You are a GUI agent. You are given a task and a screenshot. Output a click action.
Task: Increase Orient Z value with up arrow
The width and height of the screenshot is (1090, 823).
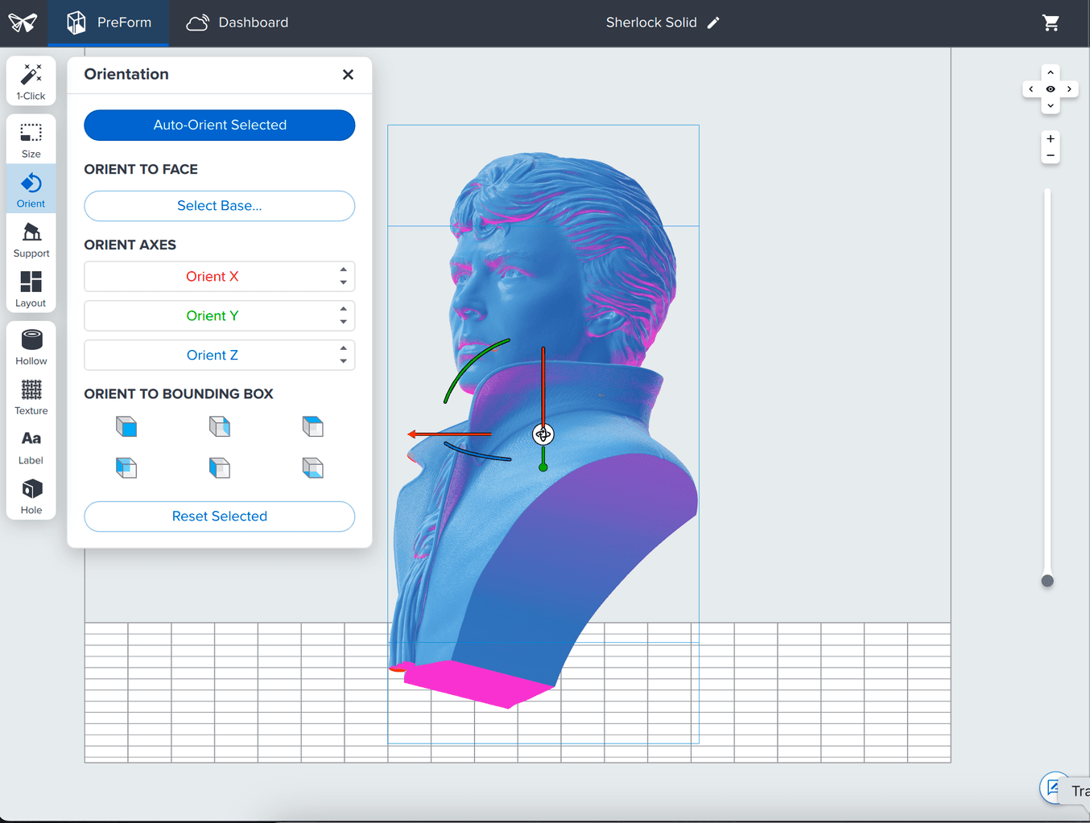click(x=344, y=349)
